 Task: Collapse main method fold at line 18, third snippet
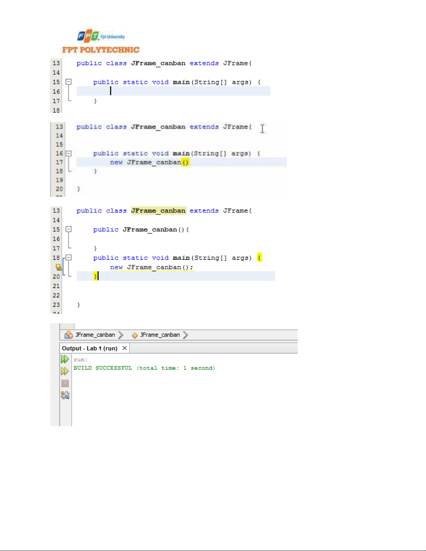point(69,258)
